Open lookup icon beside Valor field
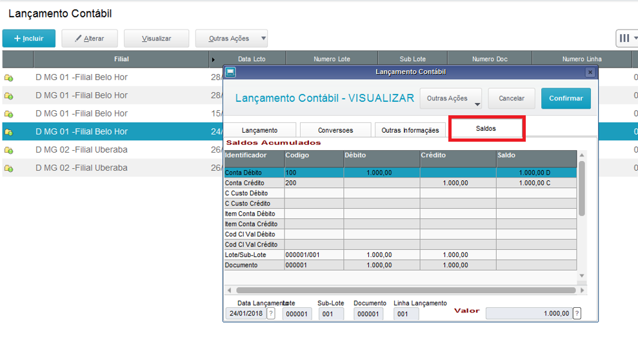The image size is (638, 342). point(577,314)
